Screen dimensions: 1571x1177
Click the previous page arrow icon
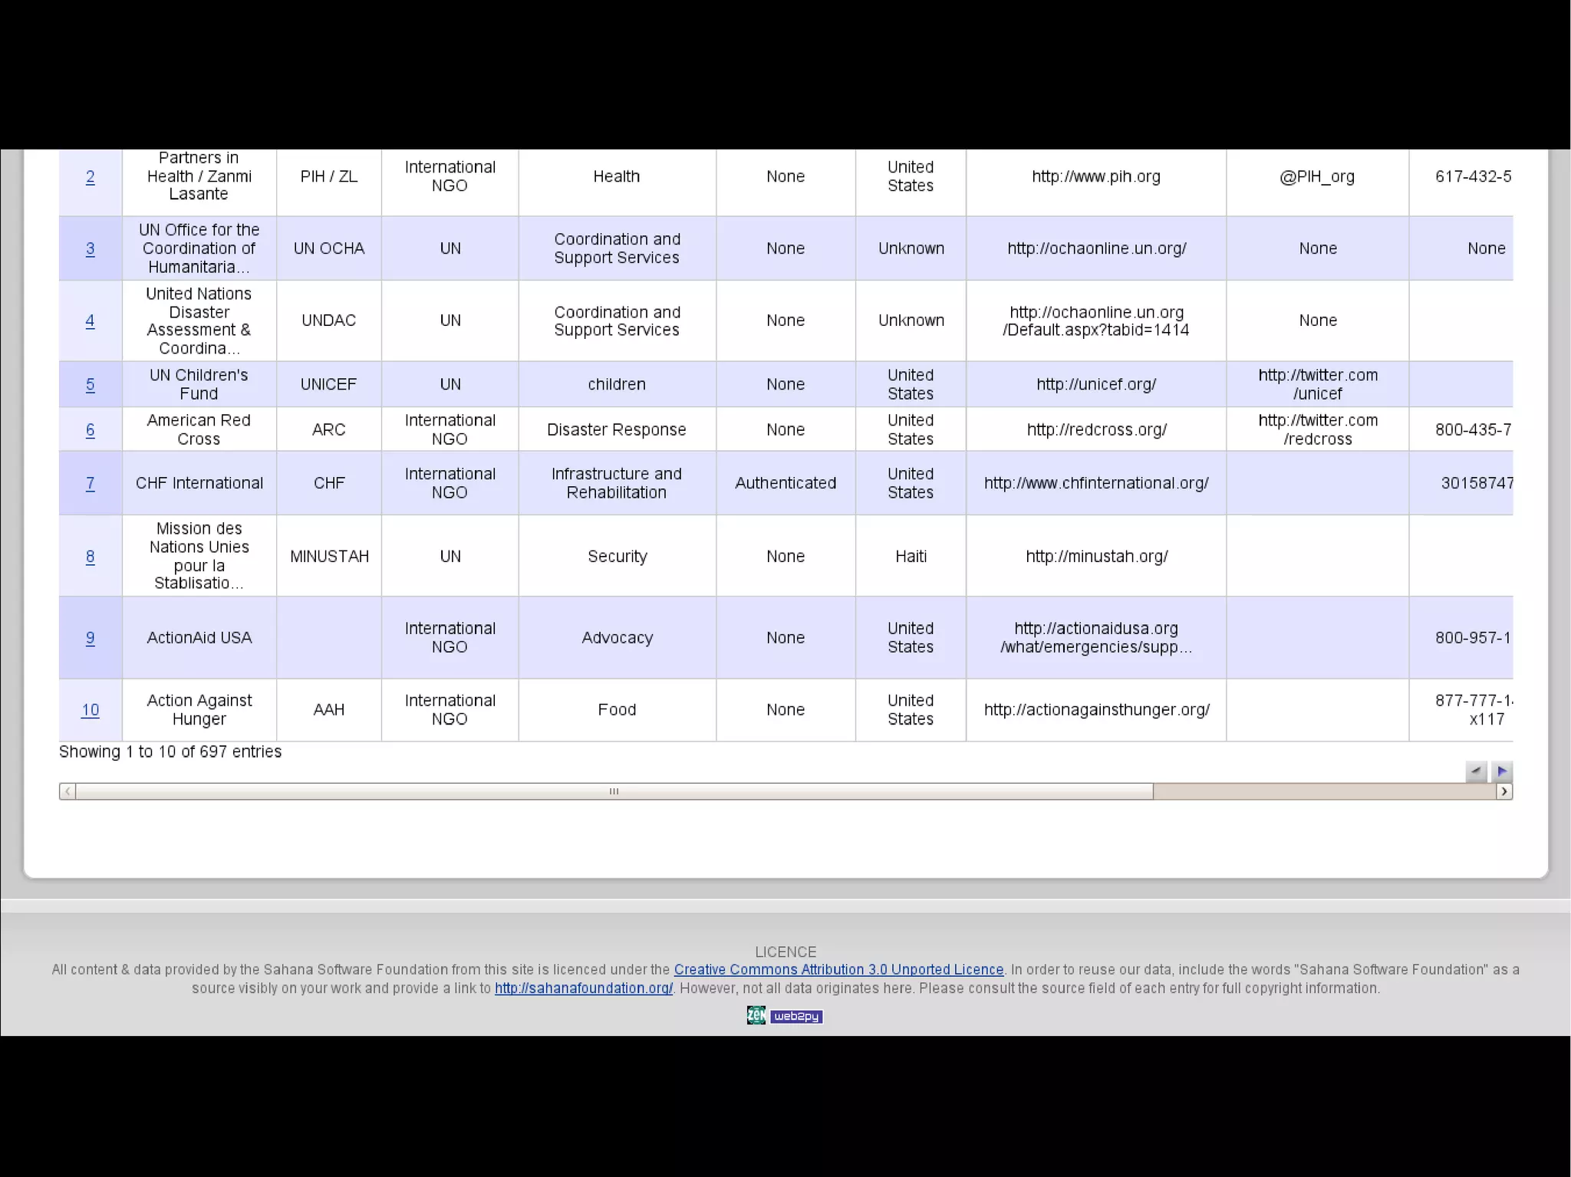pos(1476,771)
